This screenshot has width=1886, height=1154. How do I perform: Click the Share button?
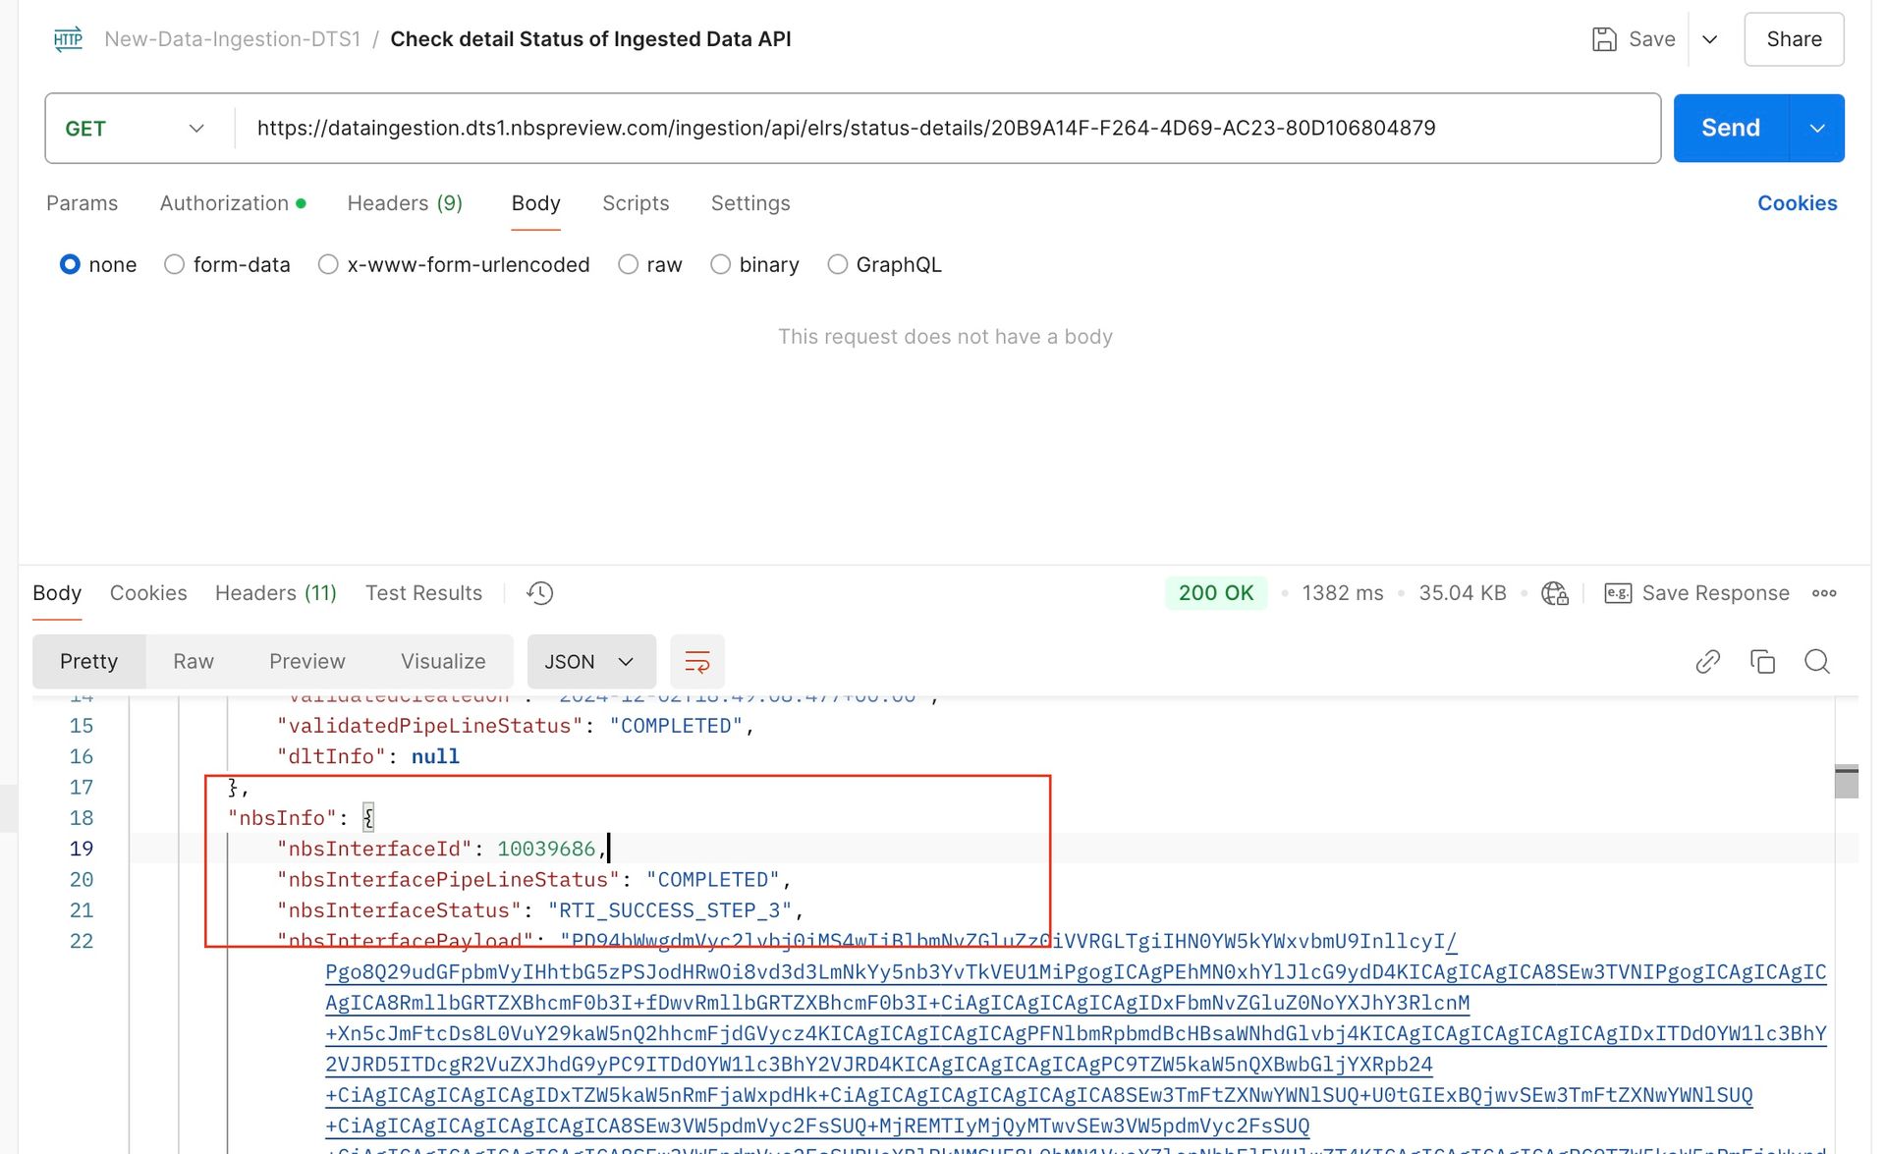[1793, 39]
